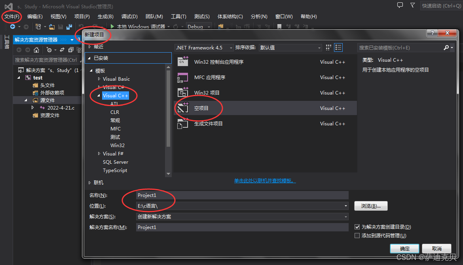
Task: Click the Win32 项目 template icon
Action: (x=183, y=93)
